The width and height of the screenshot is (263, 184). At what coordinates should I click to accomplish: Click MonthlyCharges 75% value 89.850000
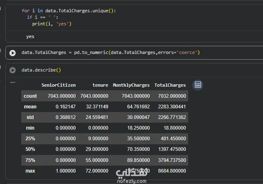click(x=138, y=160)
